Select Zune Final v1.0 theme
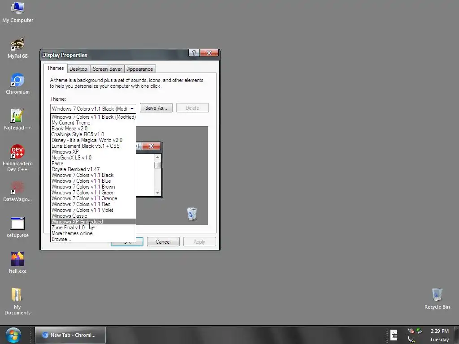The image size is (459, 344). tap(93, 228)
